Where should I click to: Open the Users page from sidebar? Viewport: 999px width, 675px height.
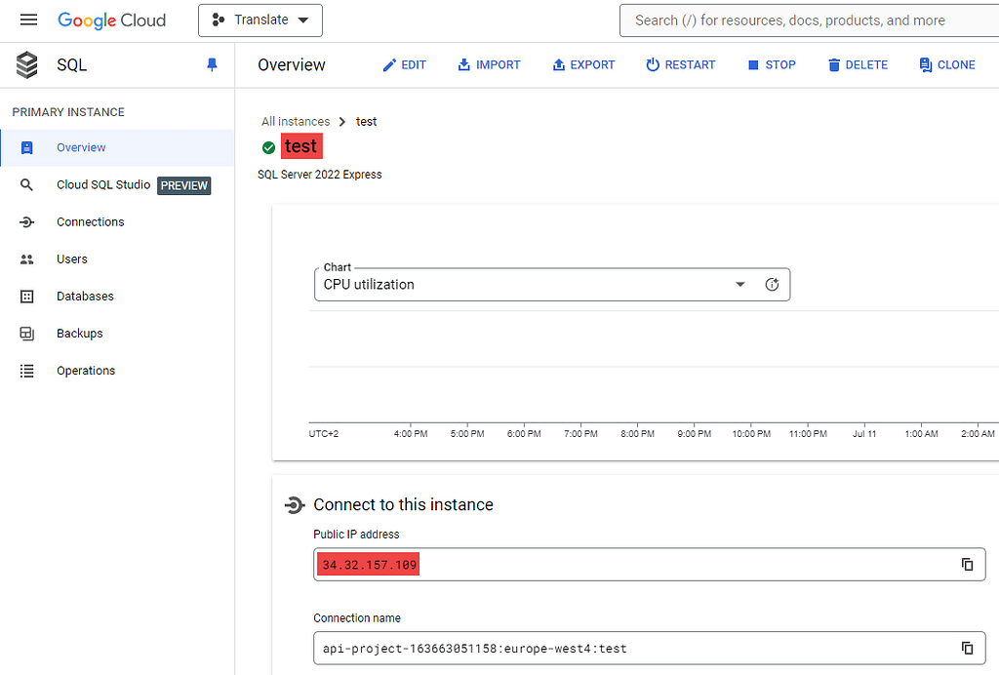click(x=72, y=258)
